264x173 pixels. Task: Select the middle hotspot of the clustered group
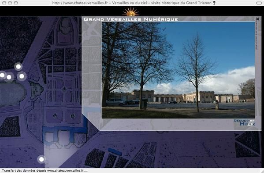coord(9,77)
